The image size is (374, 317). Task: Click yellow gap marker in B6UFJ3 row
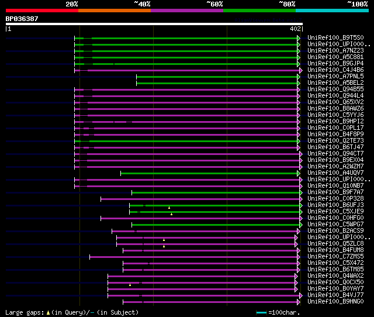coord(169,208)
